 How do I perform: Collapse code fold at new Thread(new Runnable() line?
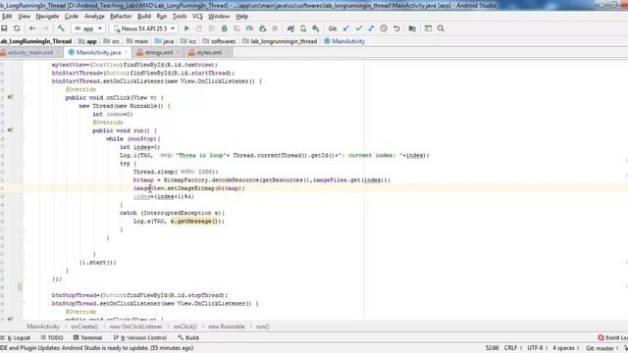click(x=23, y=106)
